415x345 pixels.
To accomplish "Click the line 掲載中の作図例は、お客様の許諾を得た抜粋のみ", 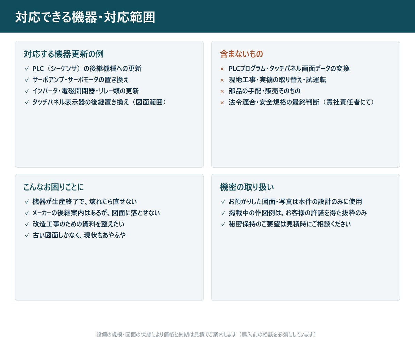I will (x=298, y=213).
